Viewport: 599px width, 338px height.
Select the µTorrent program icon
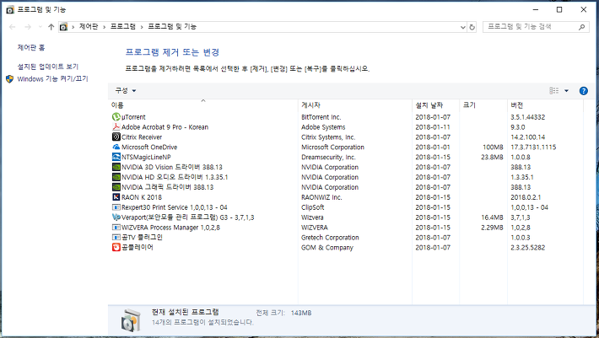116,117
